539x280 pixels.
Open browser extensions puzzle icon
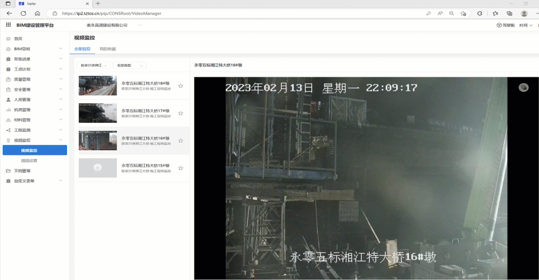click(480, 13)
